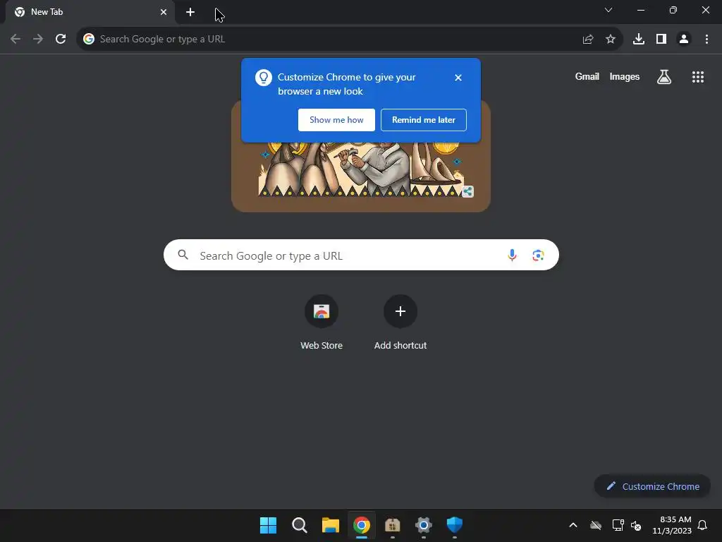Open a new tab with the plus button

click(x=190, y=12)
